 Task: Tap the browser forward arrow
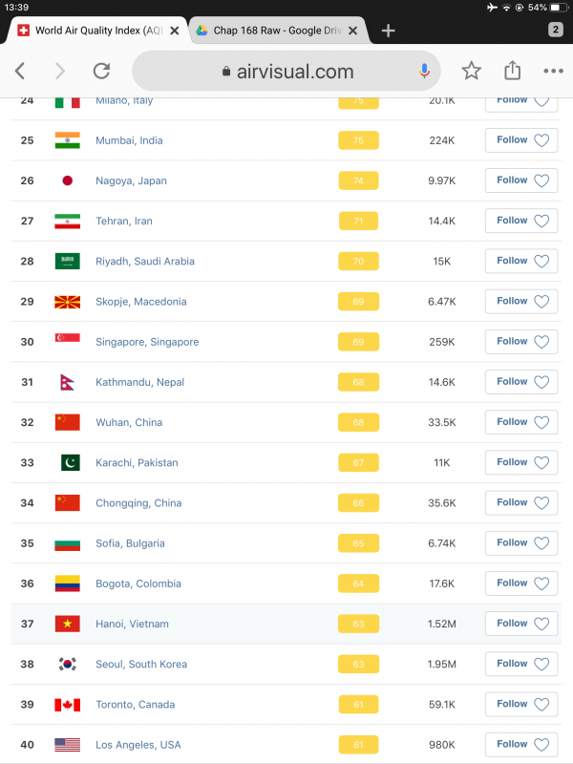pos(60,71)
